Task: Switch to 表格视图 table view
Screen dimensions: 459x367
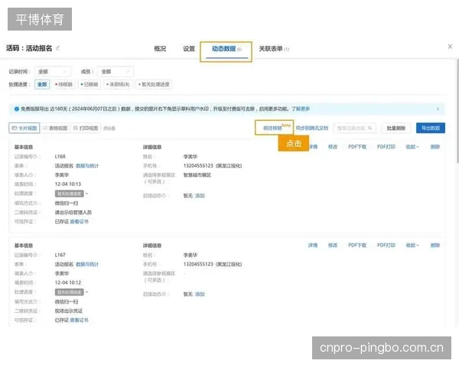Action: point(55,128)
